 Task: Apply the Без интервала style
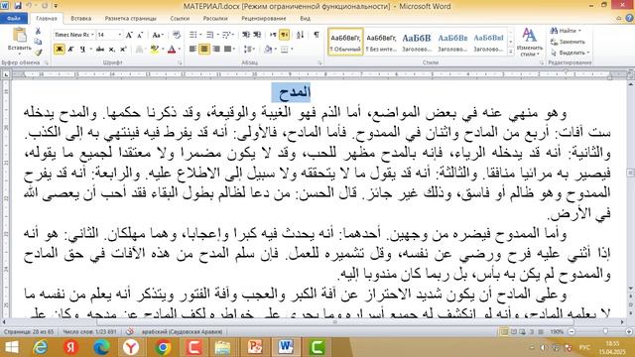381,42
